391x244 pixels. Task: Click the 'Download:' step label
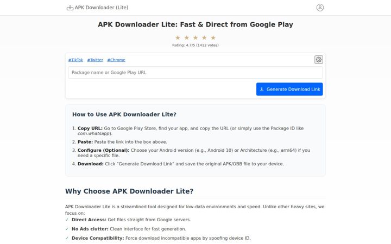91,164
